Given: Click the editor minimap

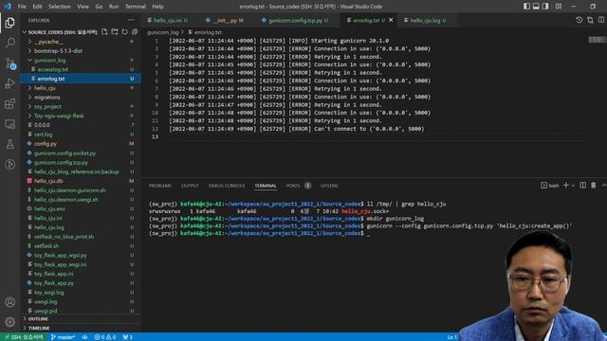Looking at the screenshot, I should pyautogui.click(x=597, y=40).
